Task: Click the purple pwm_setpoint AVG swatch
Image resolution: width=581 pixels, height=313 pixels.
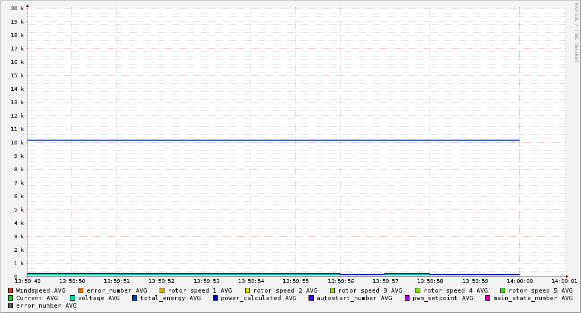Action: coord(407,298)
